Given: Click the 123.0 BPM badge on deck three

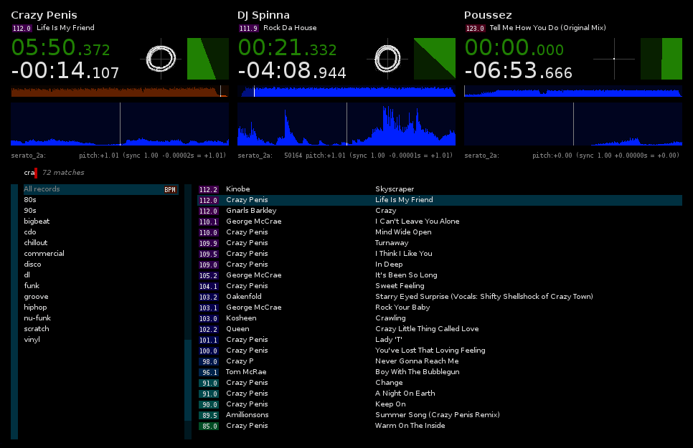Looking at the screenshot, I should [x=475, y=28].
